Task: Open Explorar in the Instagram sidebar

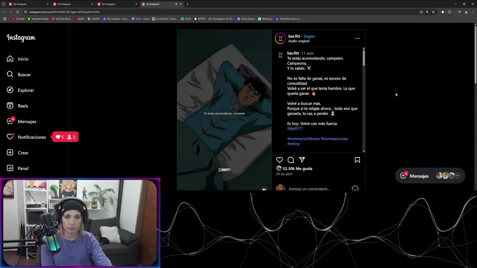Action: click(x=20, y=90)
